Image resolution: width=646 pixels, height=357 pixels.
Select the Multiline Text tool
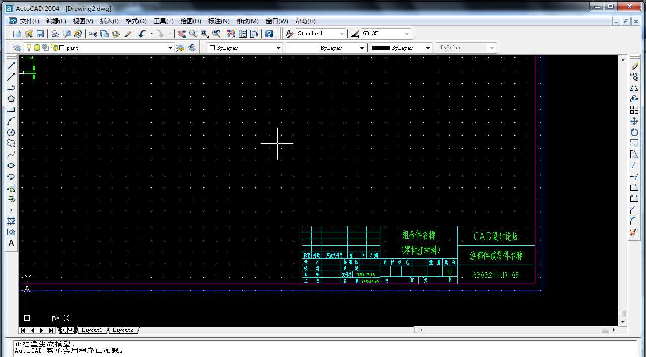(11, 243)
